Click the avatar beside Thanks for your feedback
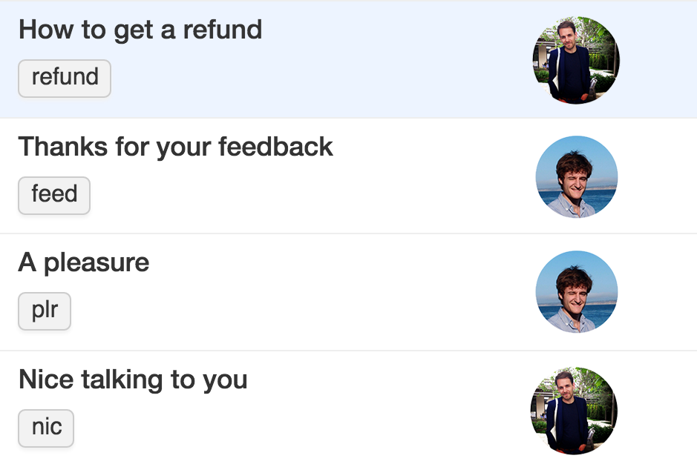Image resolution: width=697 pixels, height=464 pixels. pyautogui.click(x=576, y=176)
